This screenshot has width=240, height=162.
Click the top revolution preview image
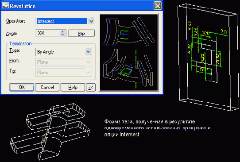pyautogui.click(x=129, y=31)
